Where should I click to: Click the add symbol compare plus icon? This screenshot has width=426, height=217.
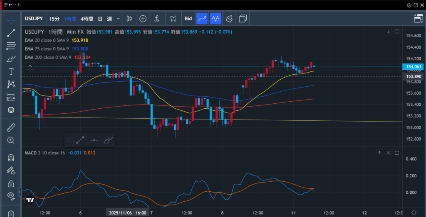[x=143, y=19]
